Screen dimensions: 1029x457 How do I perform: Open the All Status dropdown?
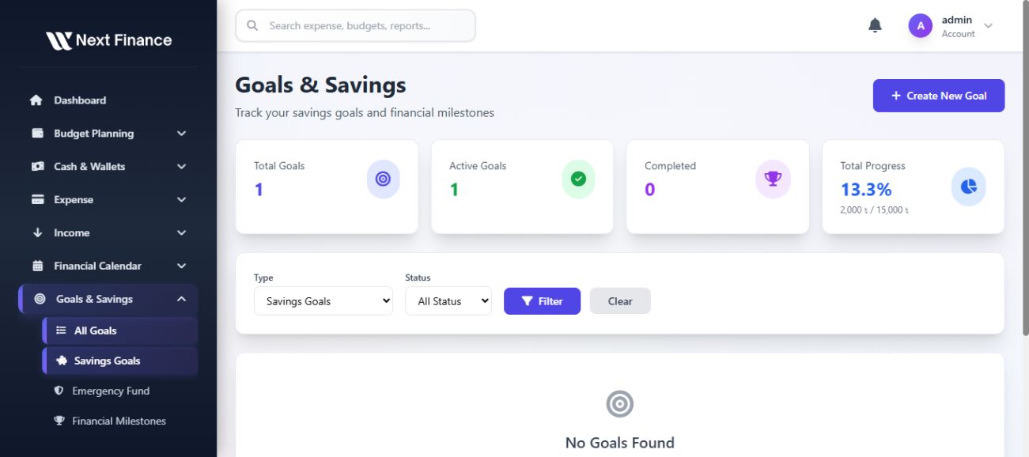tap(448, 301)
